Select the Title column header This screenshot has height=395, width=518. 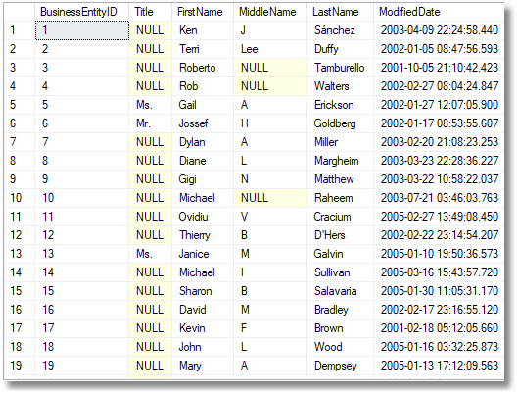point(150,12)
